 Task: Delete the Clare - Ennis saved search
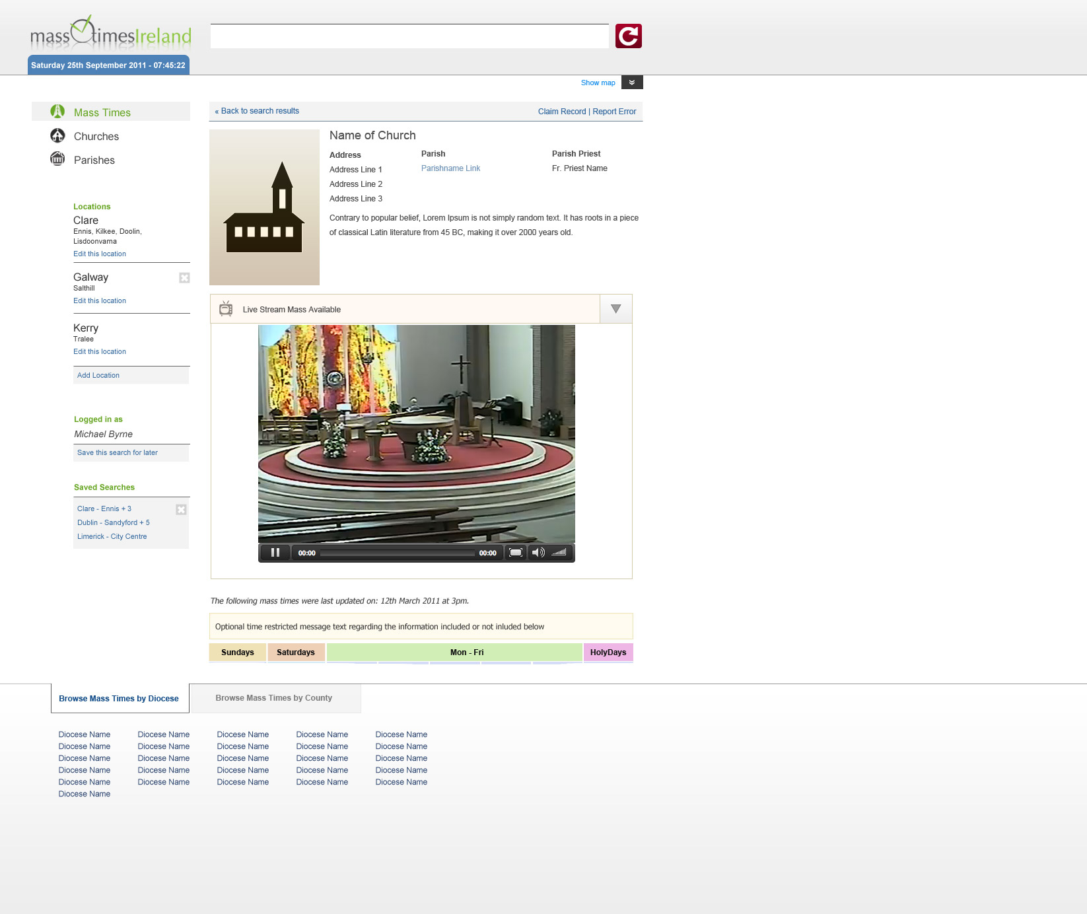[181, 510]
